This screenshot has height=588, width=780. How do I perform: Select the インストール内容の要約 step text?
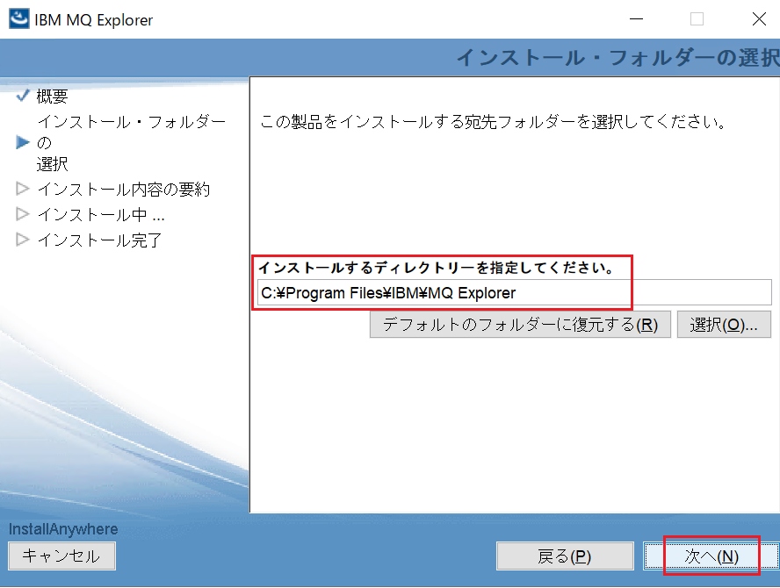pyautogui.click(x=124, y=190)
